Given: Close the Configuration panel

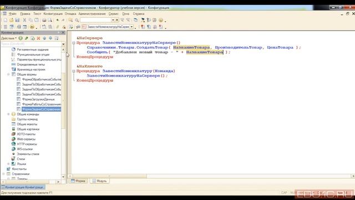Looking at the screenshot, I should (63, 33).
